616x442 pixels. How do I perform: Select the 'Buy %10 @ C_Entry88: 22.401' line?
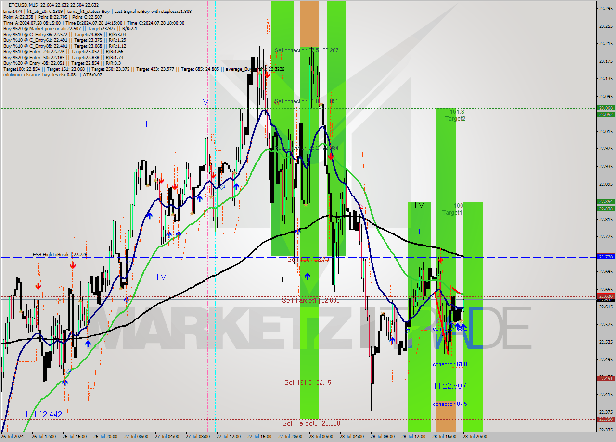point(64,46)
